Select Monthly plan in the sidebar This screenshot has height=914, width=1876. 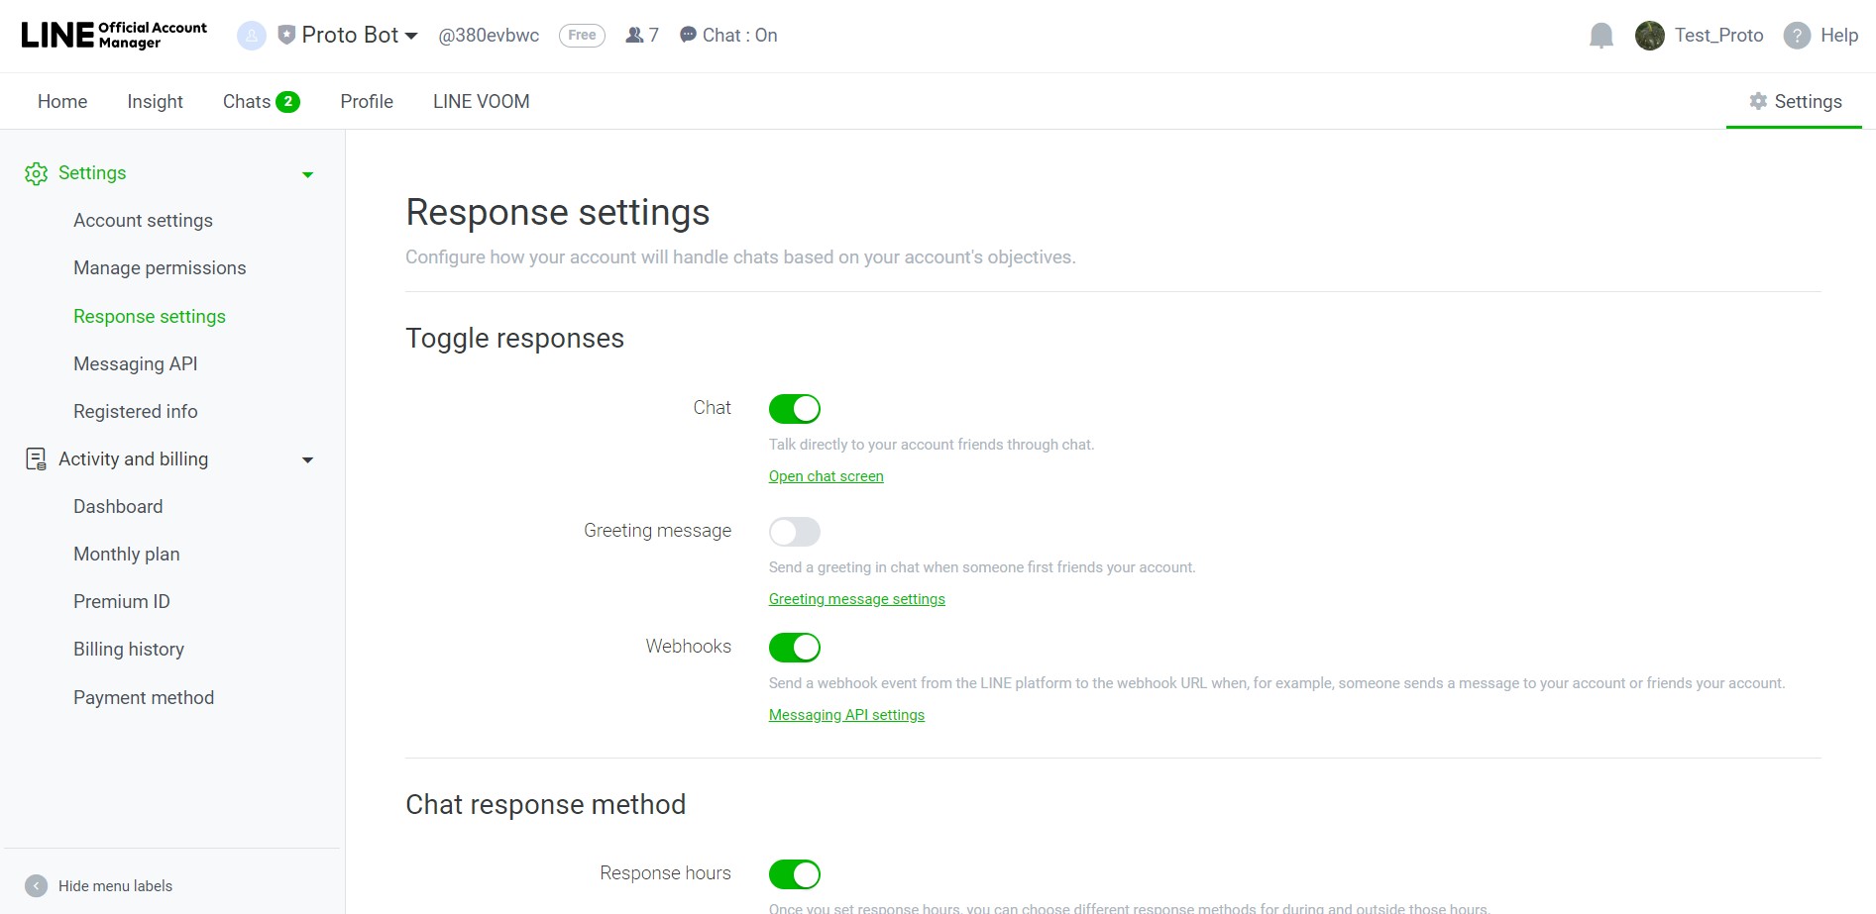click(127, 555)
